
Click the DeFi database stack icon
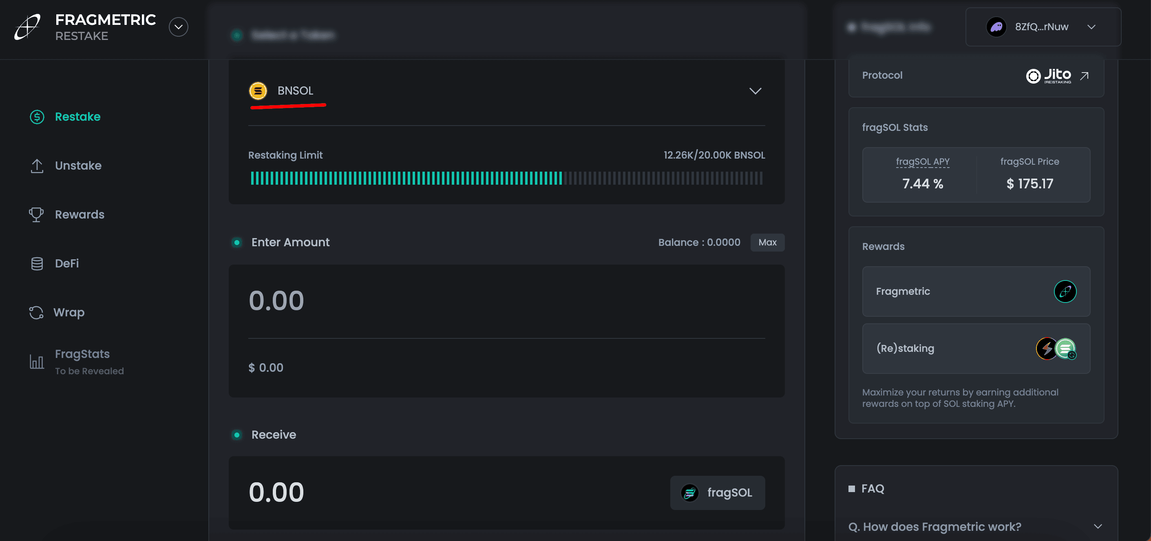tap(37, 264)
